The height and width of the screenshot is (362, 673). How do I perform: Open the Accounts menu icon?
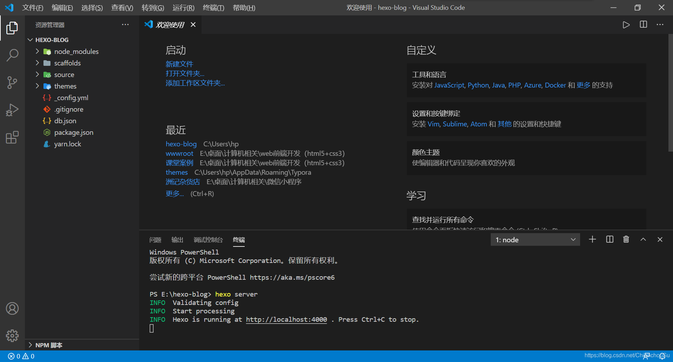(12, 308)
